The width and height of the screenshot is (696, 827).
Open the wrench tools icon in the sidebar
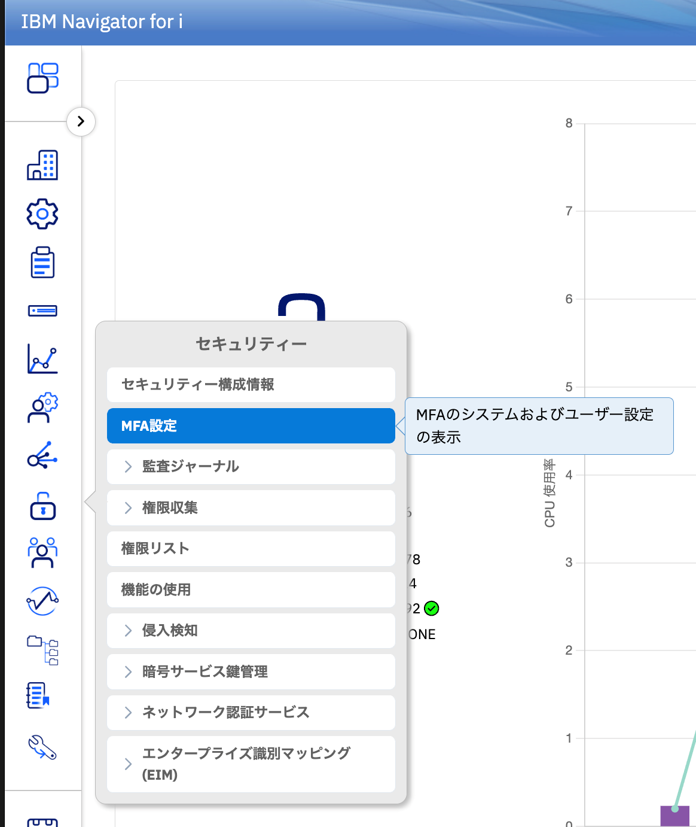pyautogui.click(x=42, y=747)
